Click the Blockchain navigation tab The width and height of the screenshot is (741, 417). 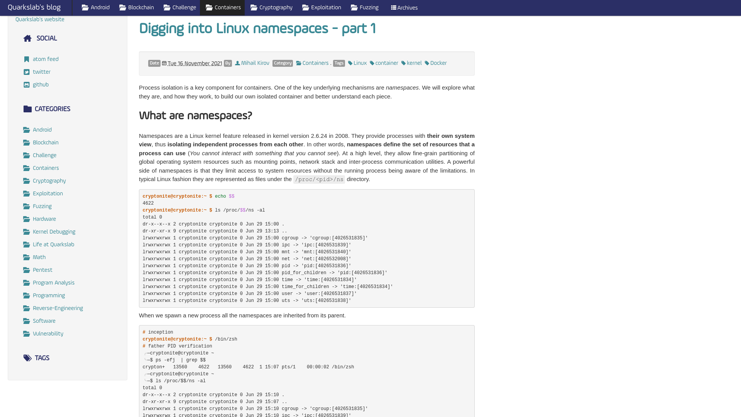(x=136, y=8)
